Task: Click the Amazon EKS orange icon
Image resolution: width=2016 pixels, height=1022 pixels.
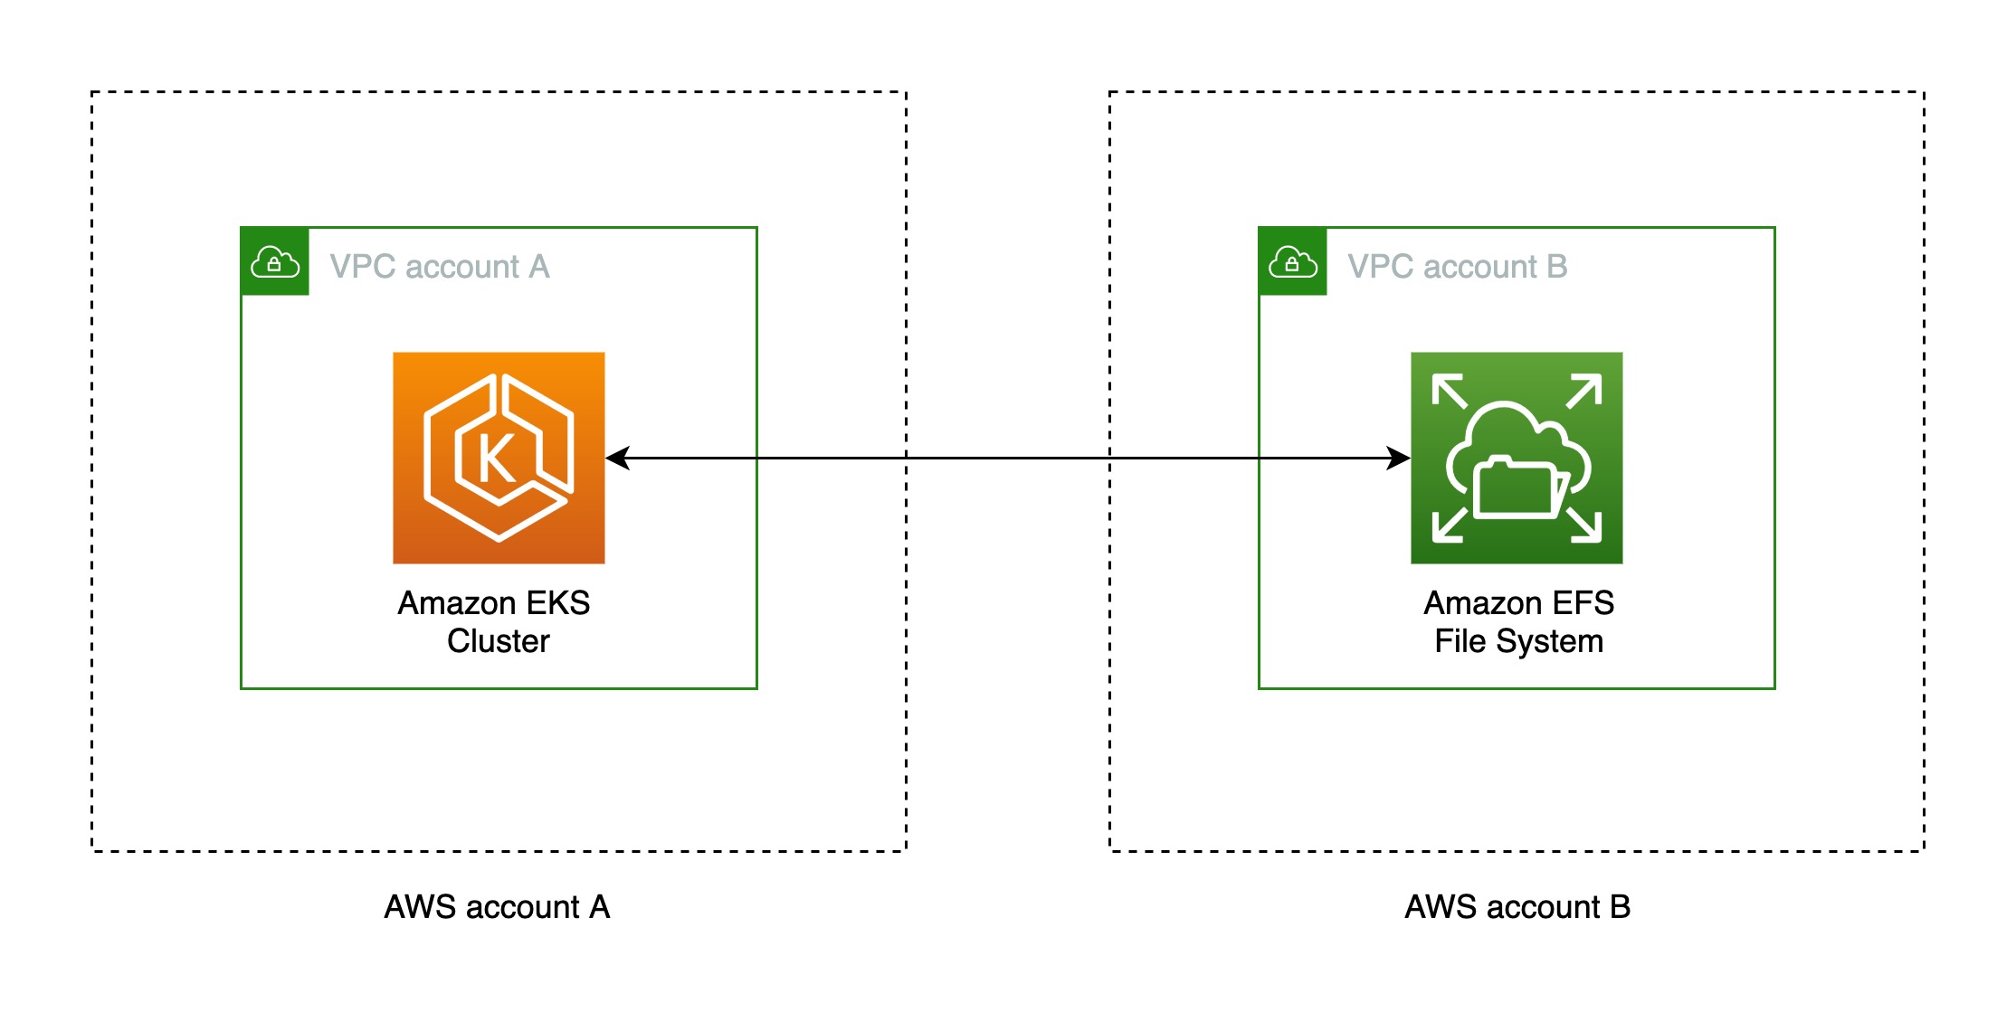Action: pos(499,458)
